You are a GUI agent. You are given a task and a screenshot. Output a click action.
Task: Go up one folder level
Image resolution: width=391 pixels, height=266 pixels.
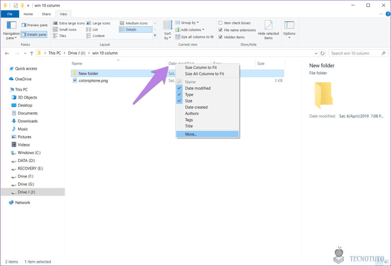click(x=32, y=53)
